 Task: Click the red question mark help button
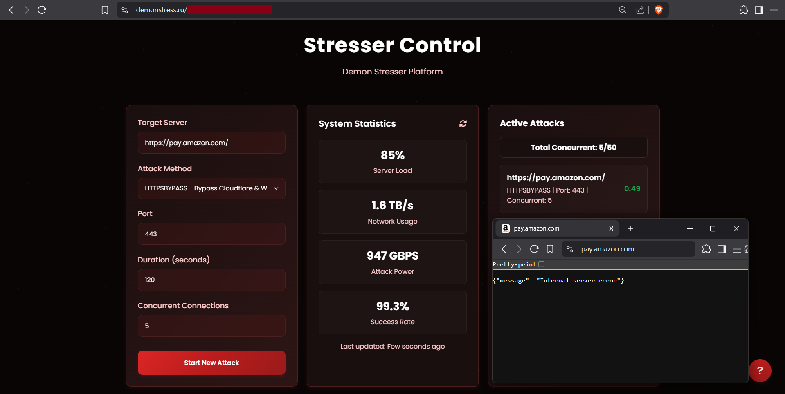[x=760, y=370]
